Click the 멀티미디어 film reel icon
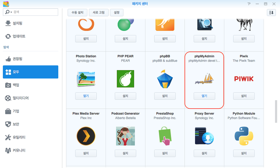Image resolution: width=280 pixels, height=168 pixels. click(8, 98)
